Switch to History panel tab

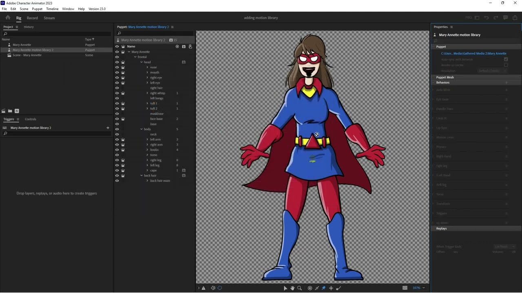click(29, 27)
